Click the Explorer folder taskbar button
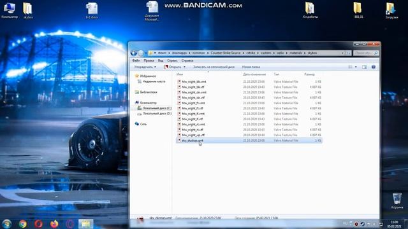 point(85,224)
